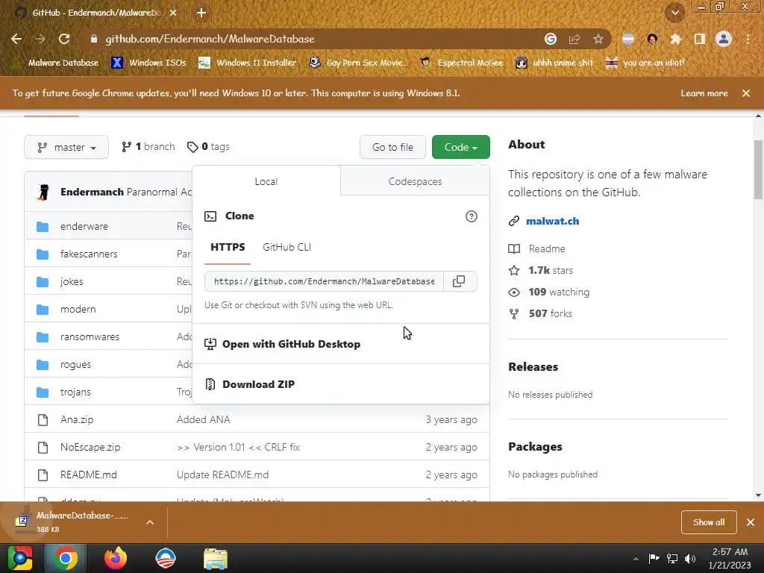This screenshot has width=764, height=573.
Task: Click the Go to file button
Action: 392,147
